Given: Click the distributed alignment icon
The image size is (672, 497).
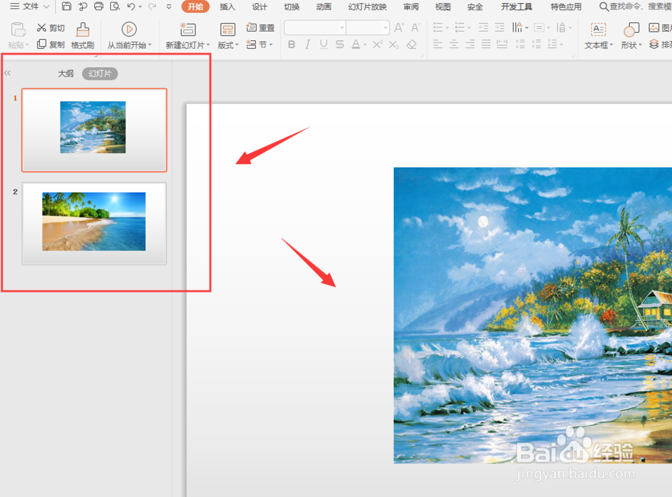Looking at the screenshot, I should 502,44.
